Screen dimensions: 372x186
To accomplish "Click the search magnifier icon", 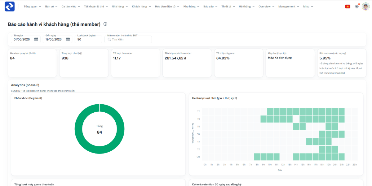I will point(109,39).
